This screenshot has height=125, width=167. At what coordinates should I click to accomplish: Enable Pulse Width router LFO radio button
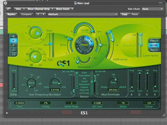click(77, 76)
